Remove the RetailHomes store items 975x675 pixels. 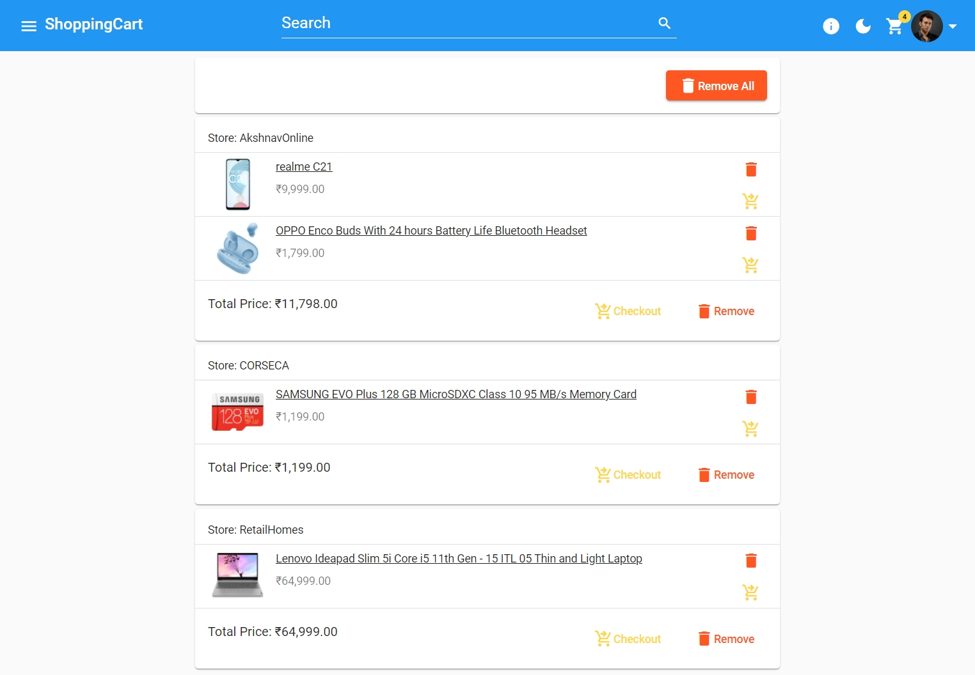coord(726,639)
